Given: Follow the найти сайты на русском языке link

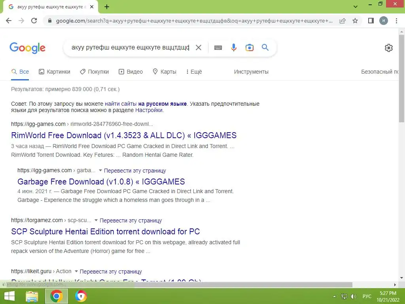Looking at the screenshot, I should point(146,104).
